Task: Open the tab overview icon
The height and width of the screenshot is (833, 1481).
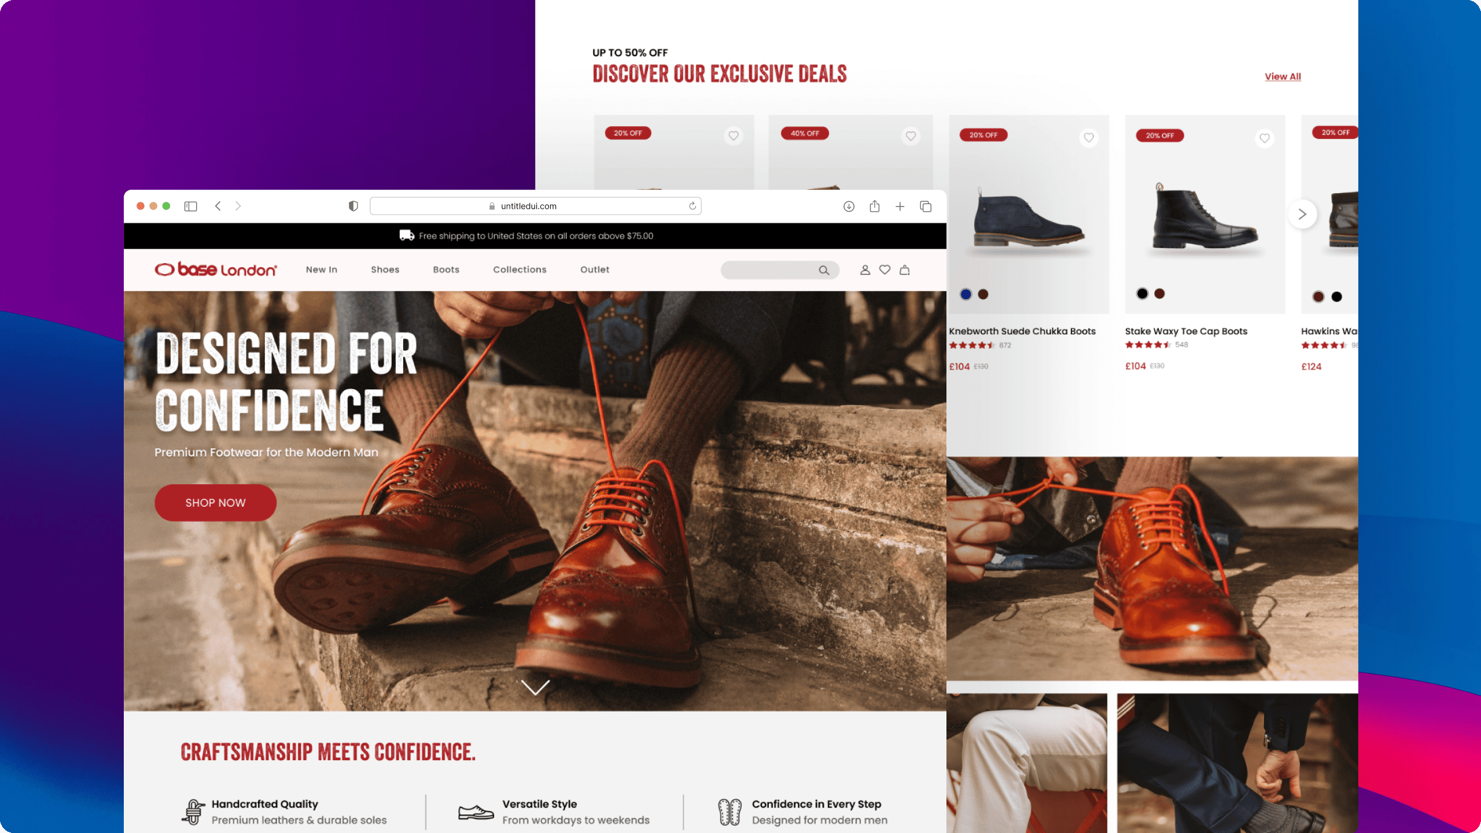Action: 926,207
